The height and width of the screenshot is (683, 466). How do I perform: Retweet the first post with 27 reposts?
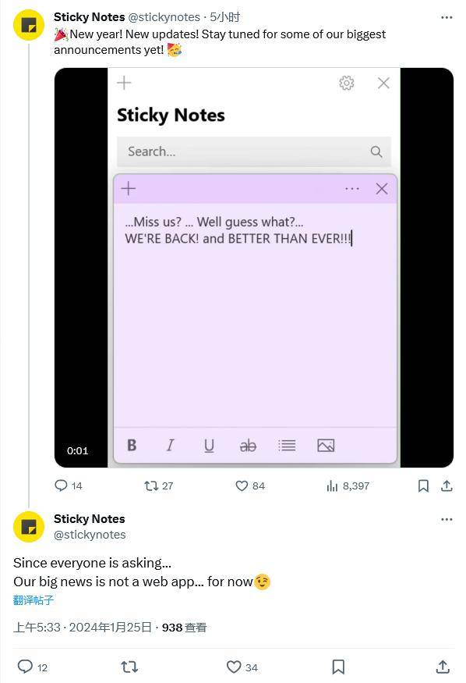(159, 486)
